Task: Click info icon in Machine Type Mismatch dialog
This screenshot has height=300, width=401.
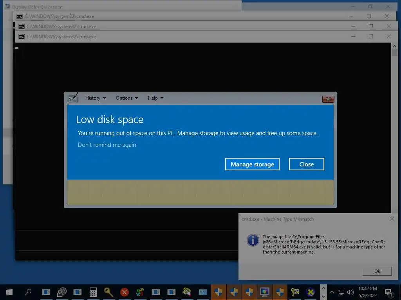Action: click(253, 240)
